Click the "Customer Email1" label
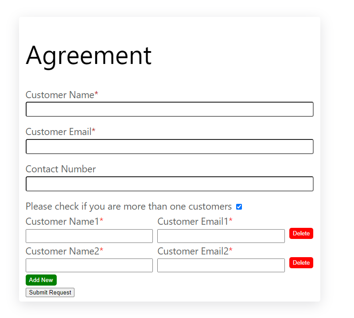Image resolution: width=354 pixels, height=318 pixels. (x=193, y=222)
